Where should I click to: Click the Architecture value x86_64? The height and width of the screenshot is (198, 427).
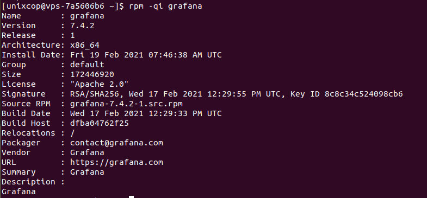coord(85,45)
